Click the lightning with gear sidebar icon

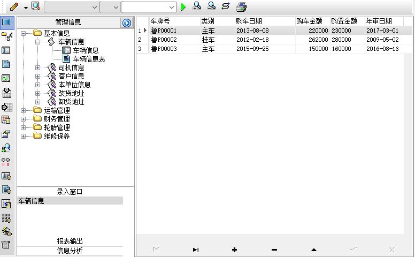[6, 231]
